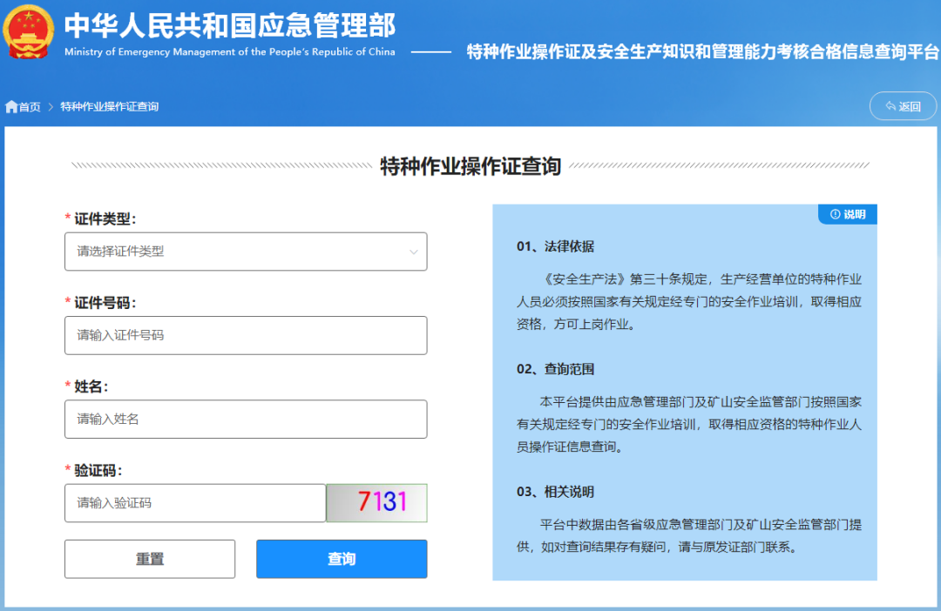Click the dropdown arrow in certificate type field

point(413,252)
